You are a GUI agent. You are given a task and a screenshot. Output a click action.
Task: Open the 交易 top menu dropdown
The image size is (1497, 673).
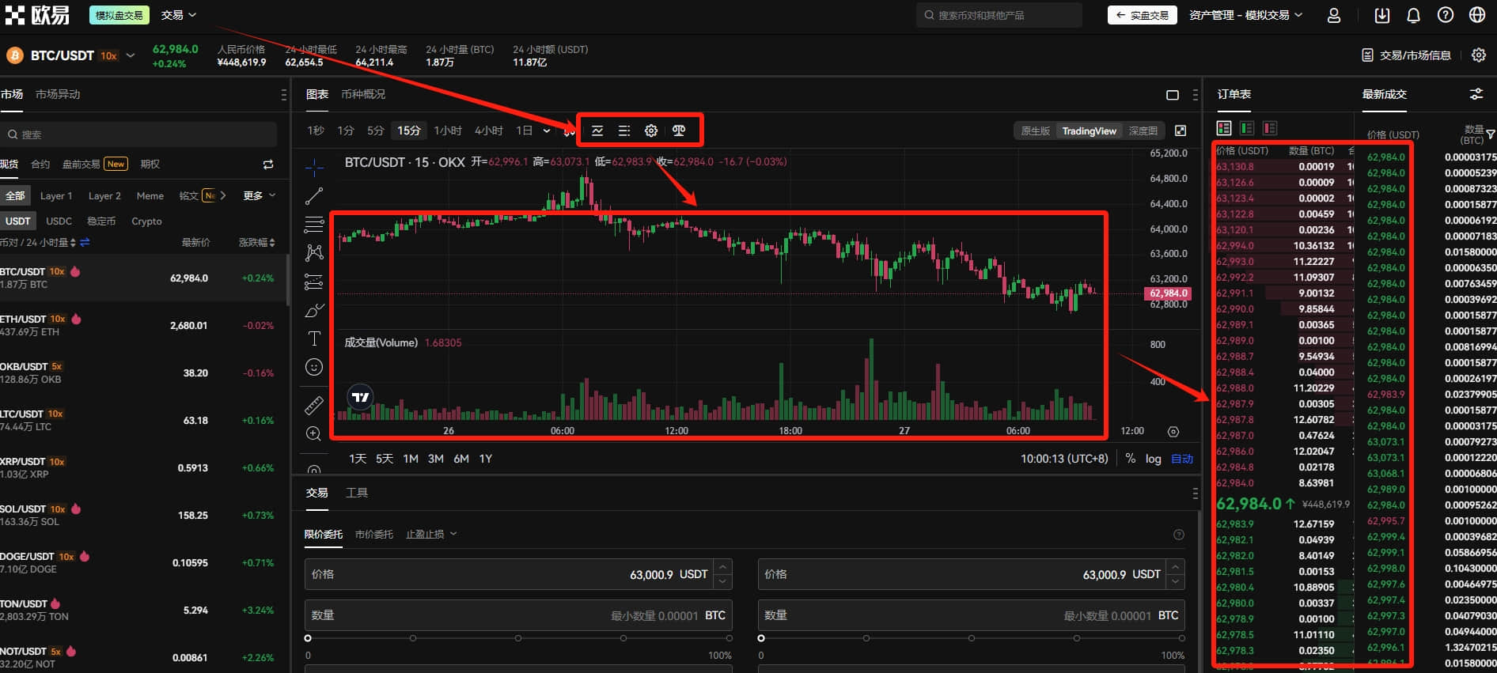(178, 15)
